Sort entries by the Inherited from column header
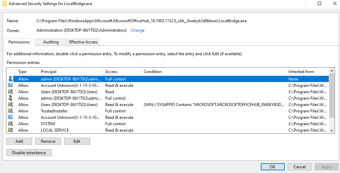This screenshot has width=340, height=173. point(301,72)
